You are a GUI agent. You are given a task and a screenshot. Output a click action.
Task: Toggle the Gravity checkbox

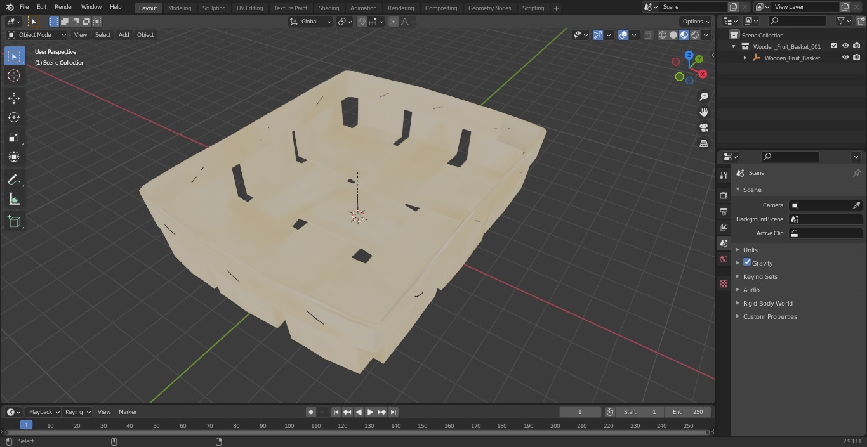pos(747,262)
